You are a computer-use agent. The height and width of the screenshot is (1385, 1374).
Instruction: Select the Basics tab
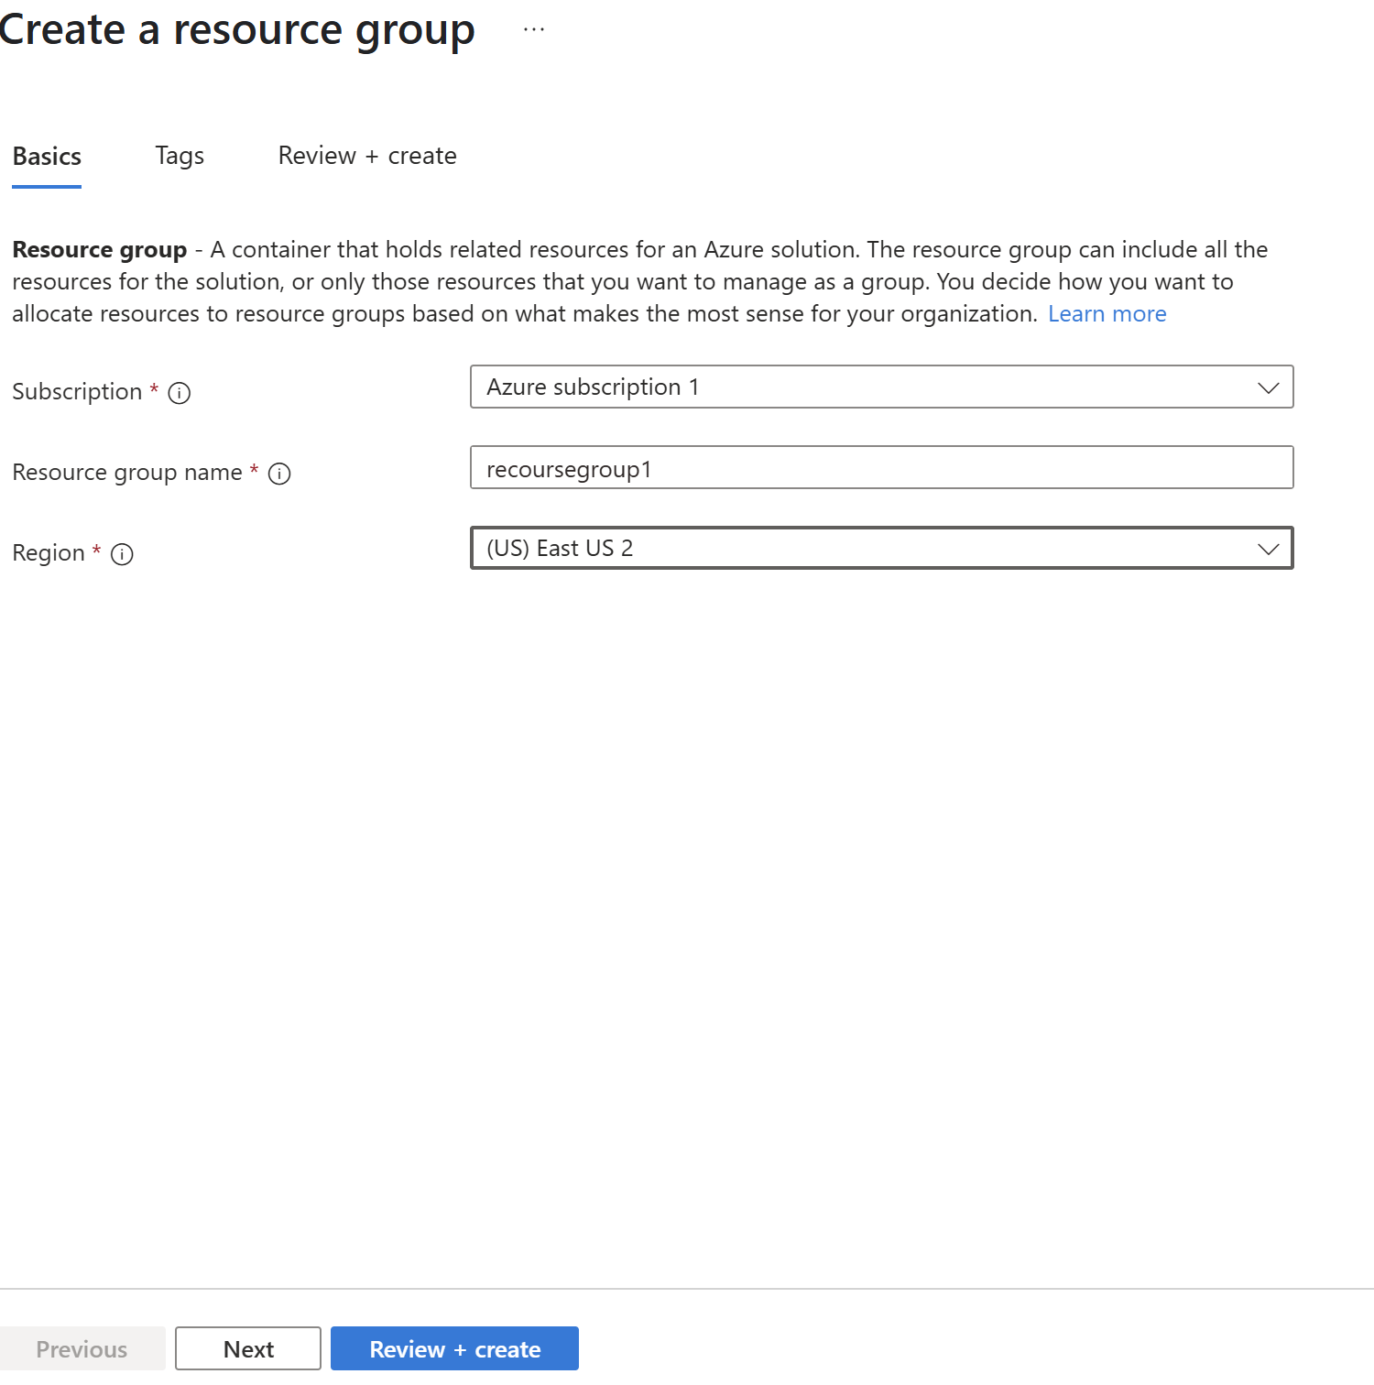pos(47,156)
